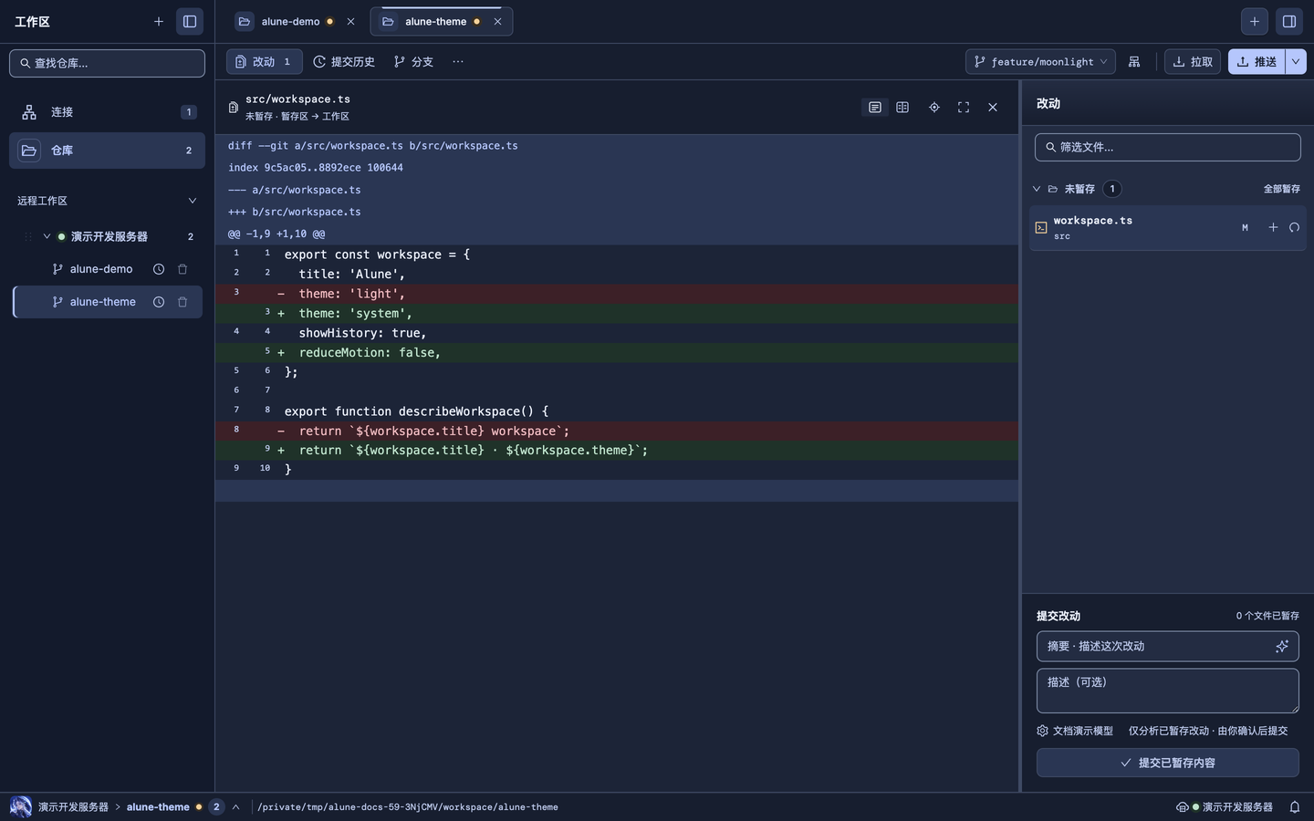Click the 筛选文件 filter input

coord(1167,147)
